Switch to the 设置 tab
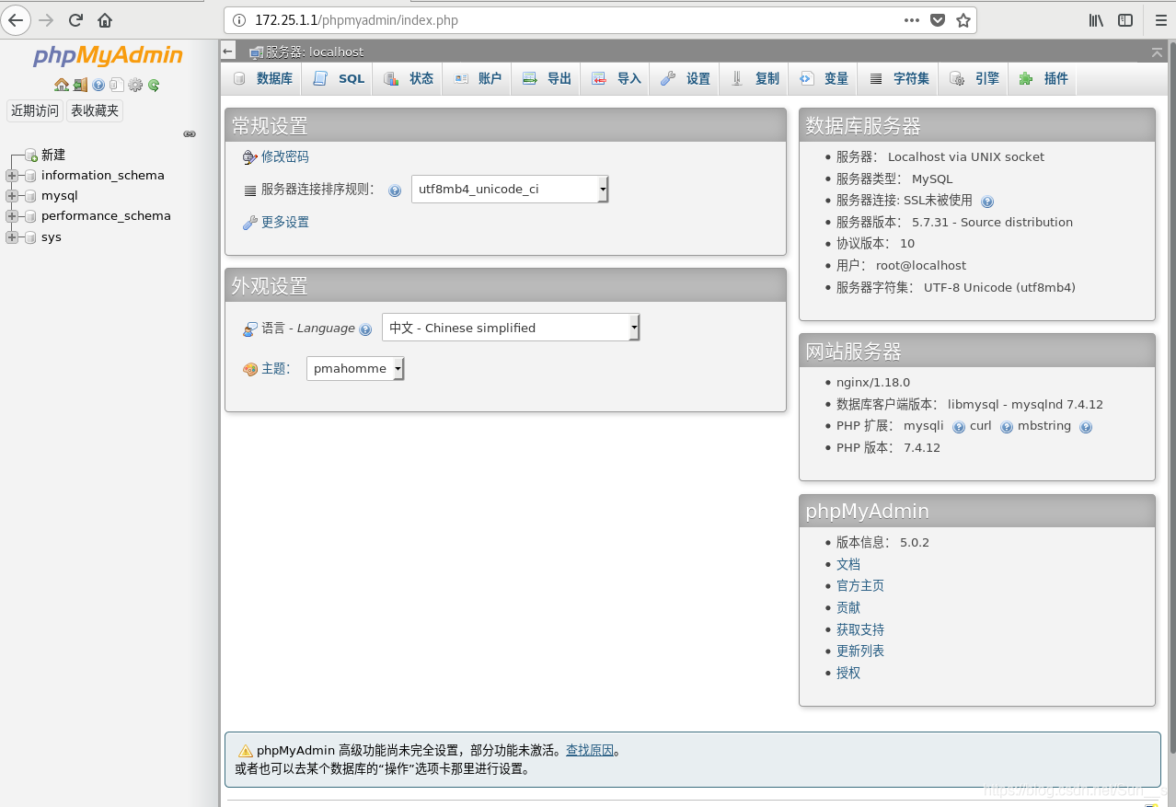 [686, 79]
